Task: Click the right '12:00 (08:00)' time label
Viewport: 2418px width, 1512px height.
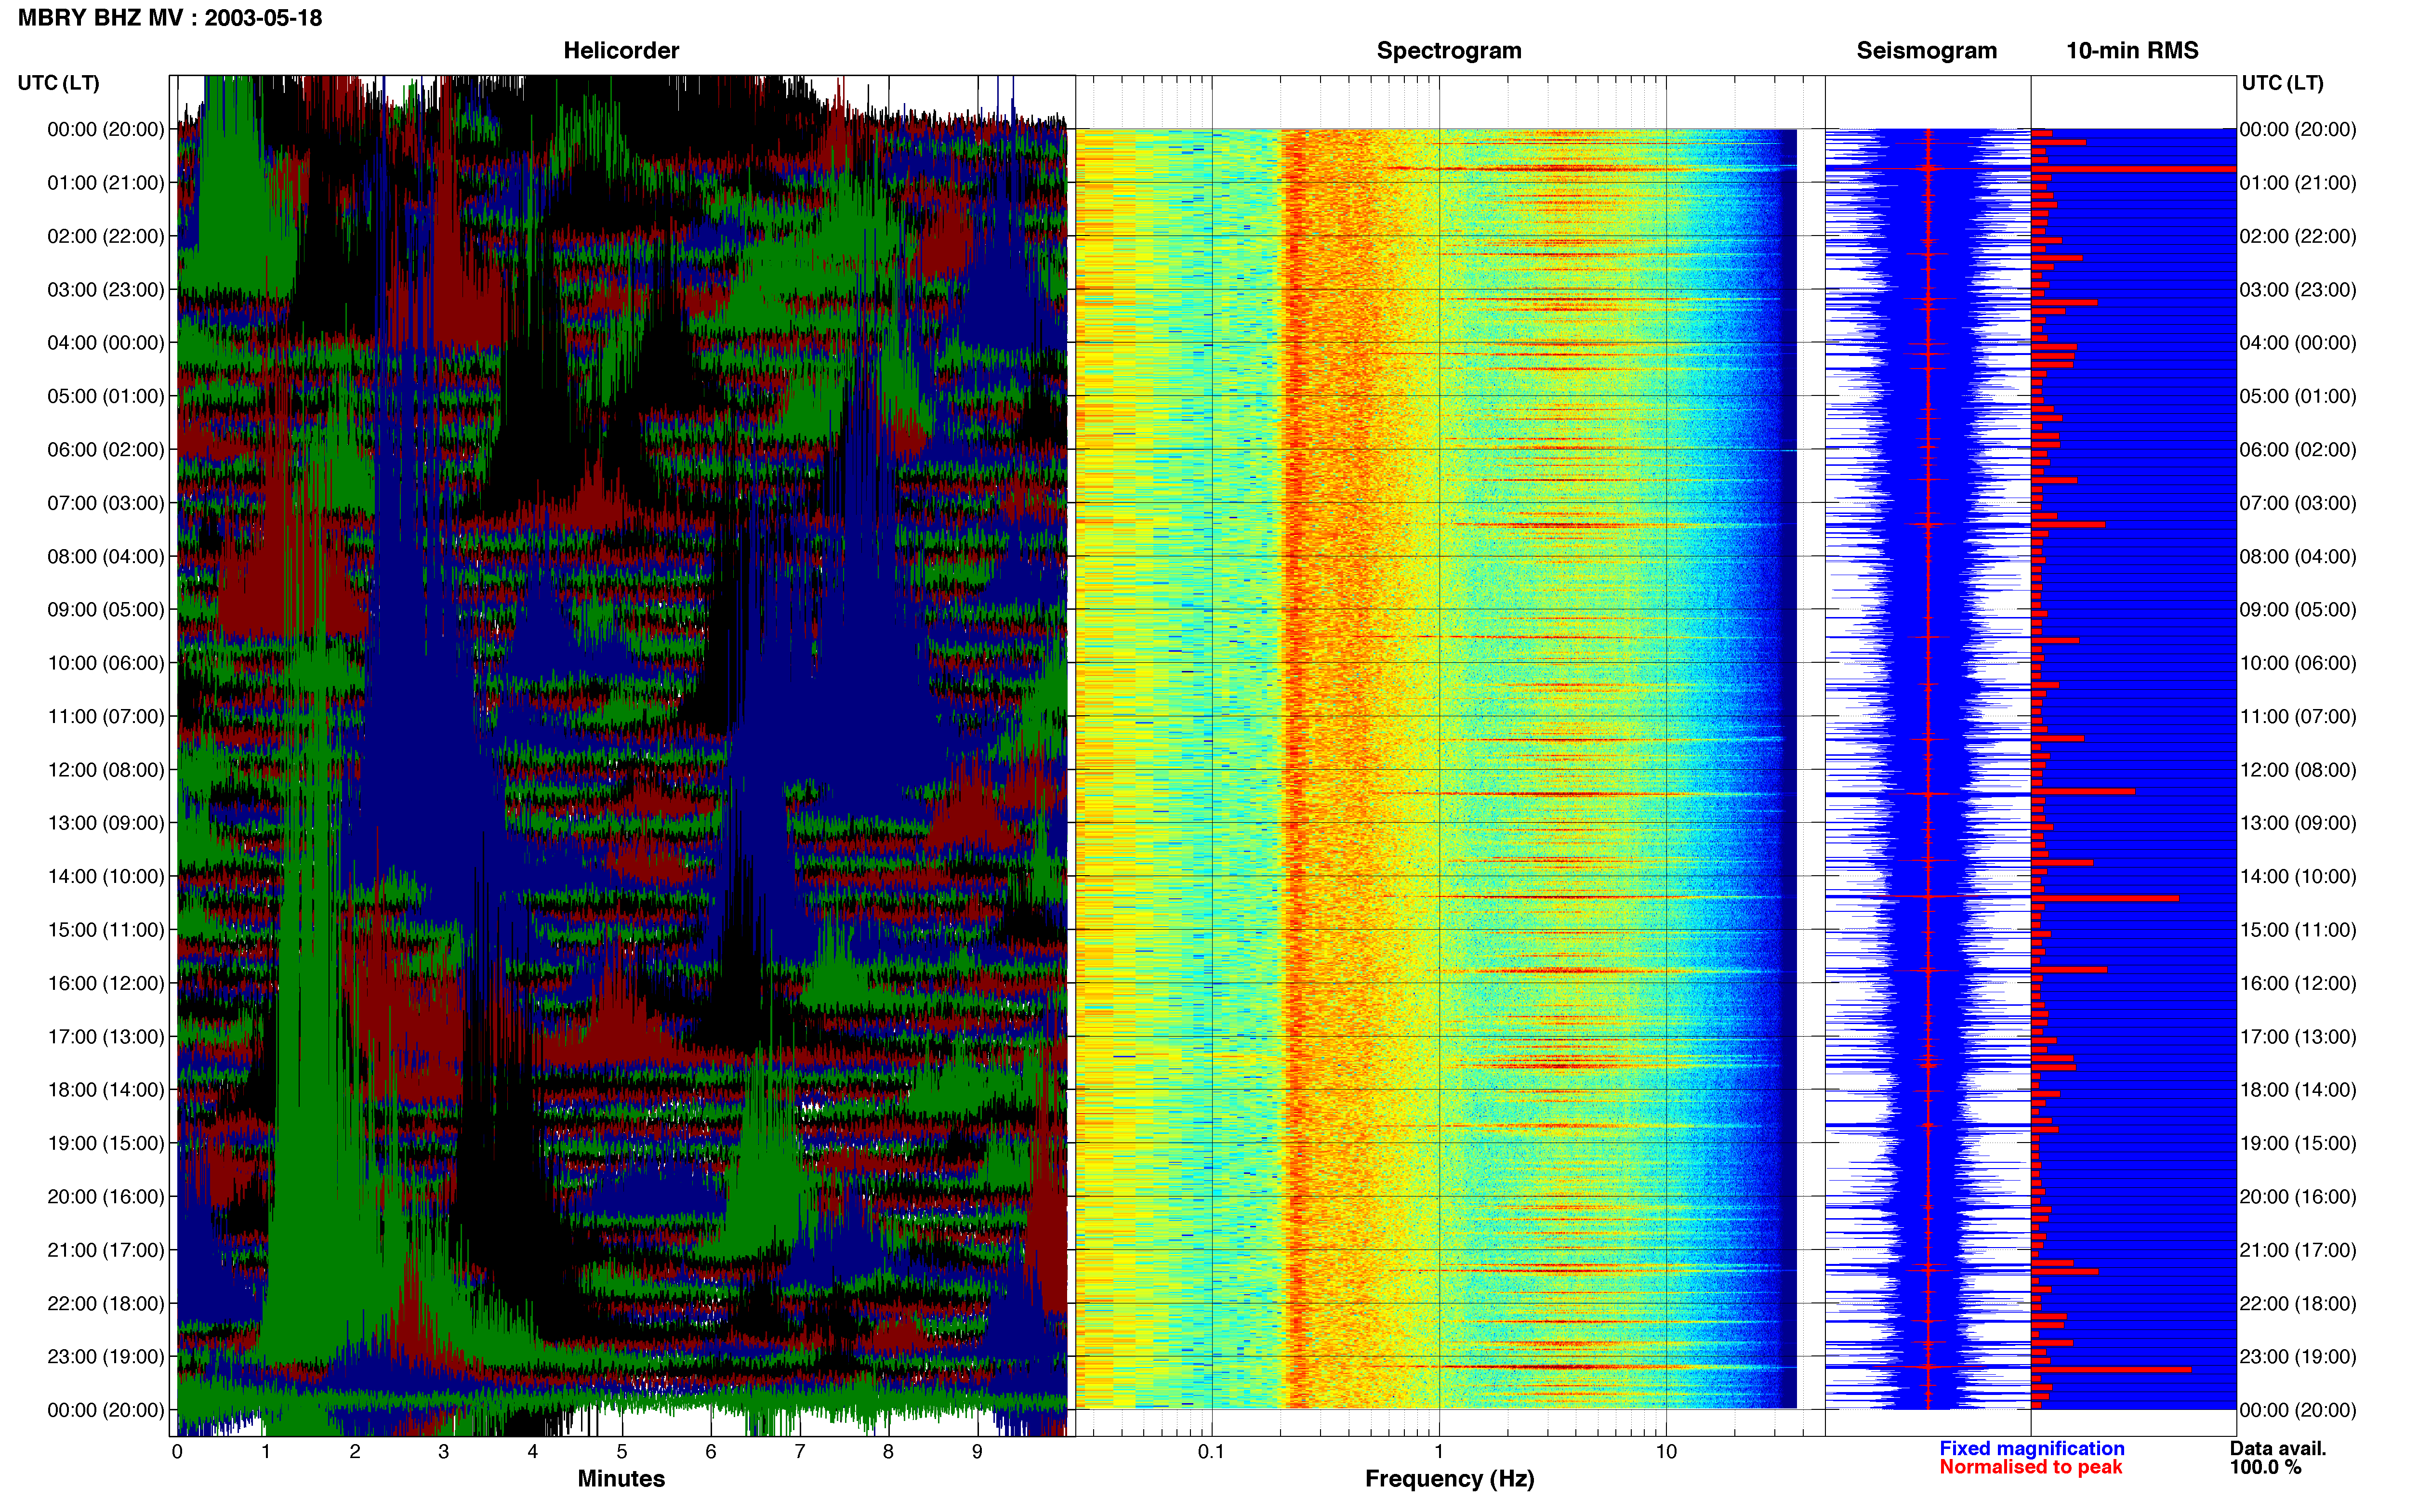Action: point(2298,770)
